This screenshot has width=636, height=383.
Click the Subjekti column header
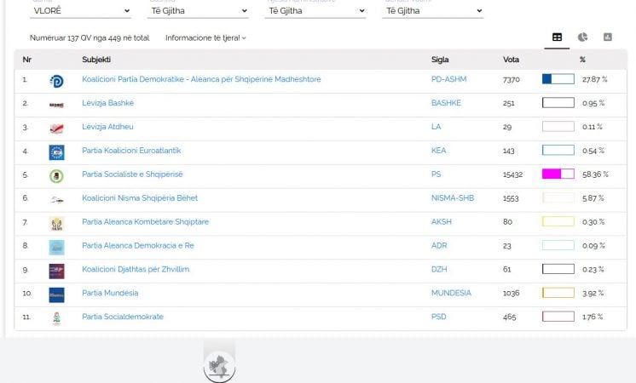tap(96, 60)
